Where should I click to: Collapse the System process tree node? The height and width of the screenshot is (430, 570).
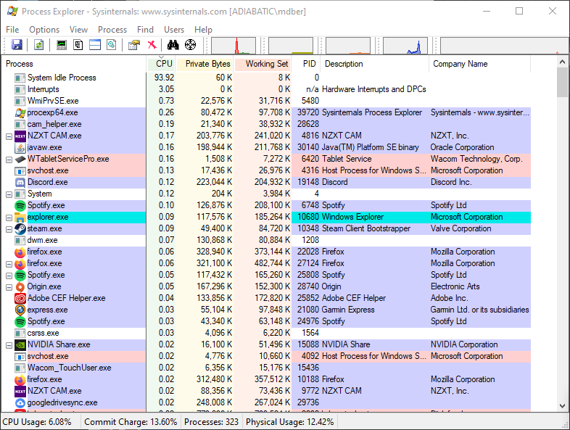pyautogui.click(x=9, y=194)
